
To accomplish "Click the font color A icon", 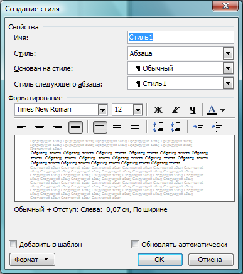I will click(212, 110).
